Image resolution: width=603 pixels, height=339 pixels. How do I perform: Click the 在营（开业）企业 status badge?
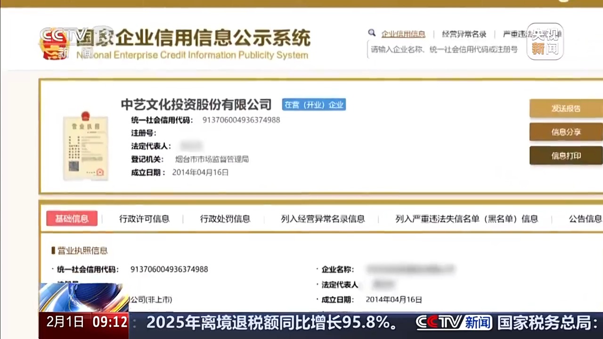click(x=314, y=105)
